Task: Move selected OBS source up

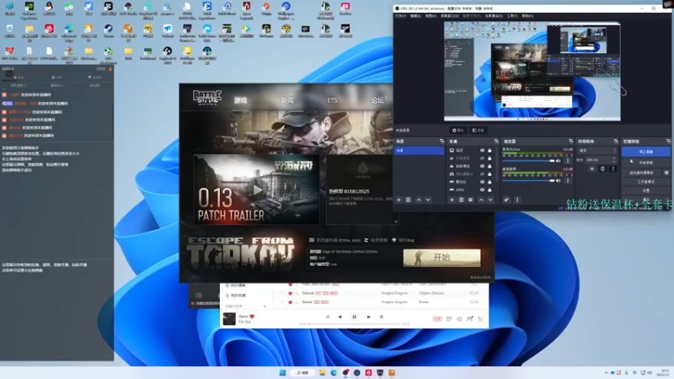Action: point(481,200)
